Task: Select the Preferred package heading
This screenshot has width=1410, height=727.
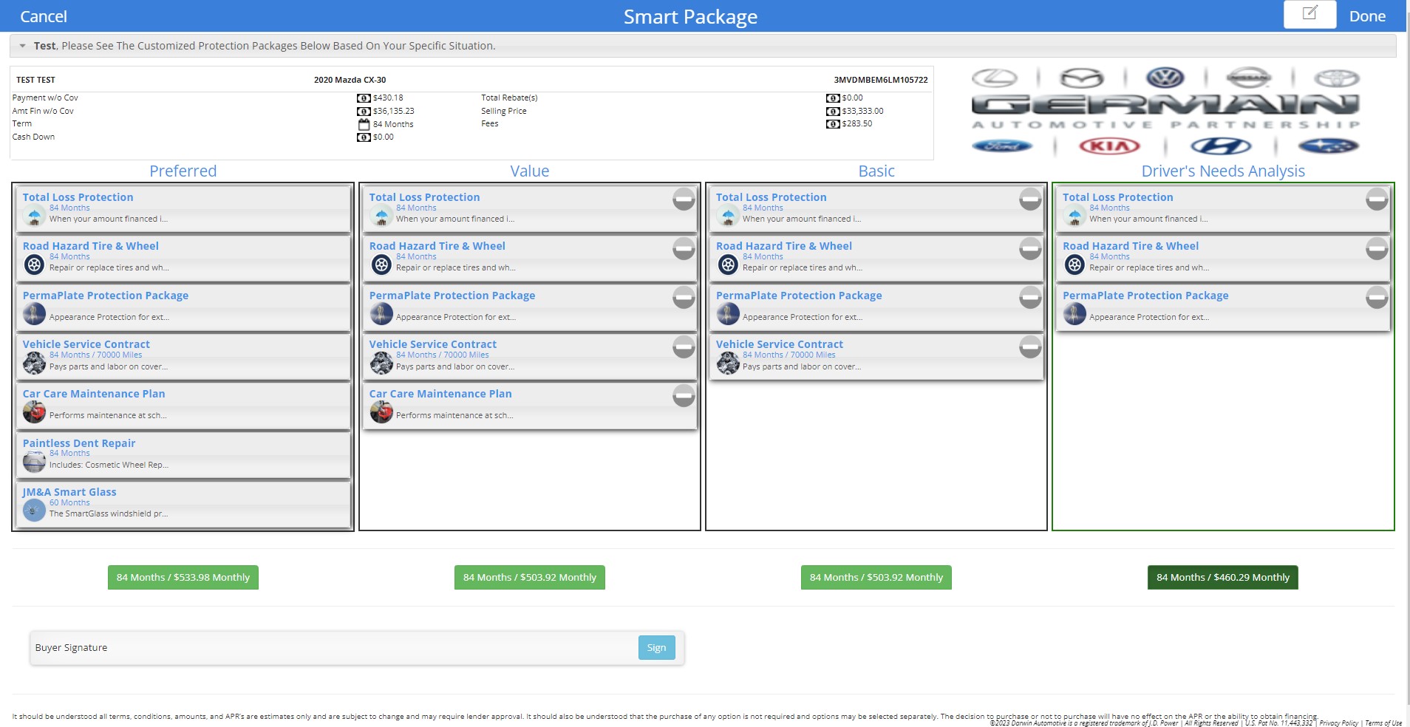Action: (183, 171)
